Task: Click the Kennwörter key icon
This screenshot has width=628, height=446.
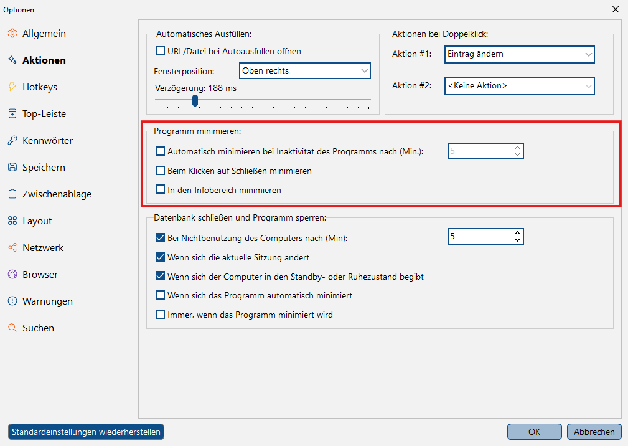Action: (x=12, y=140)
